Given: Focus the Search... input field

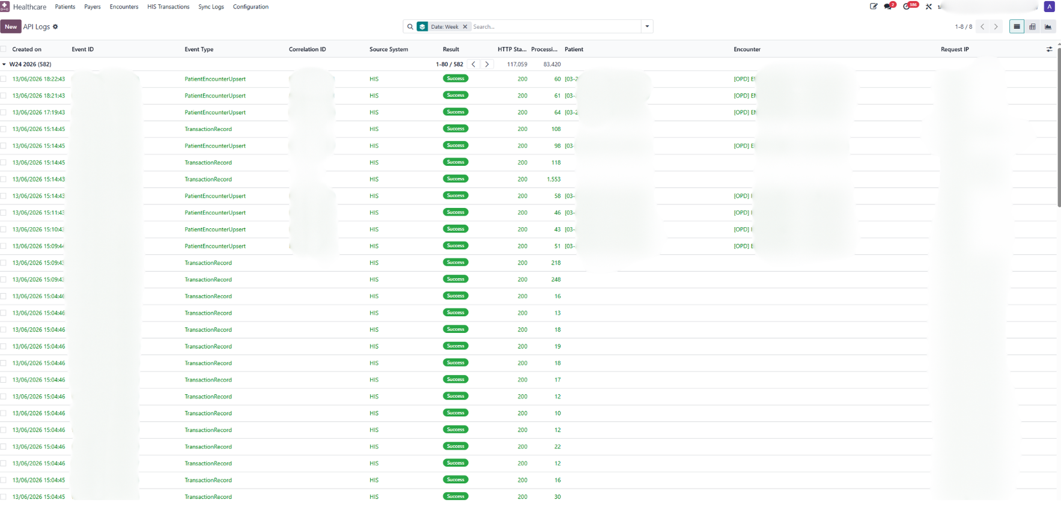Looking at the screenshot, I should pyautogui.click(x=555, y=26).
